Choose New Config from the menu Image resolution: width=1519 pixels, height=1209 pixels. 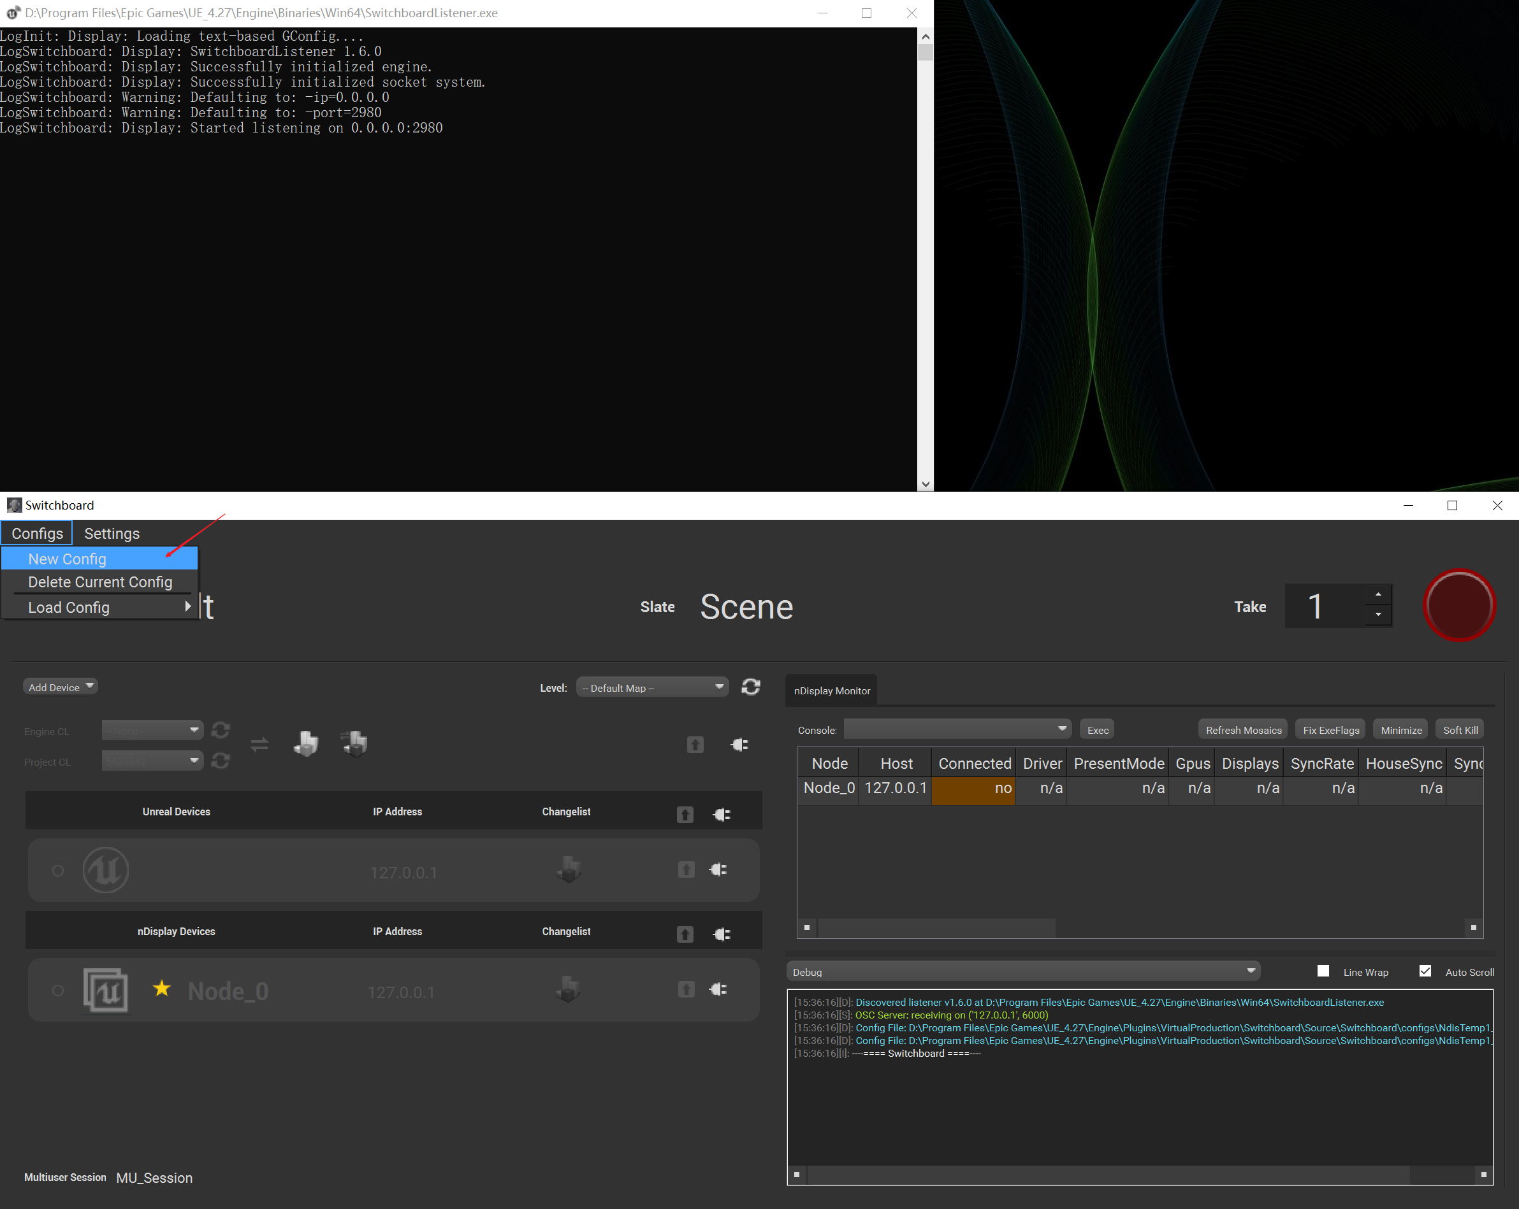pos(99,559)
